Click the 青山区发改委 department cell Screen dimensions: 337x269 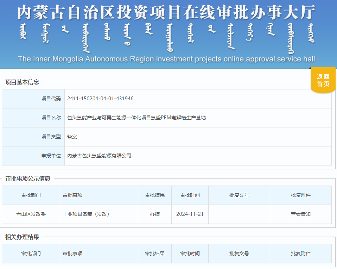(31, 214)
